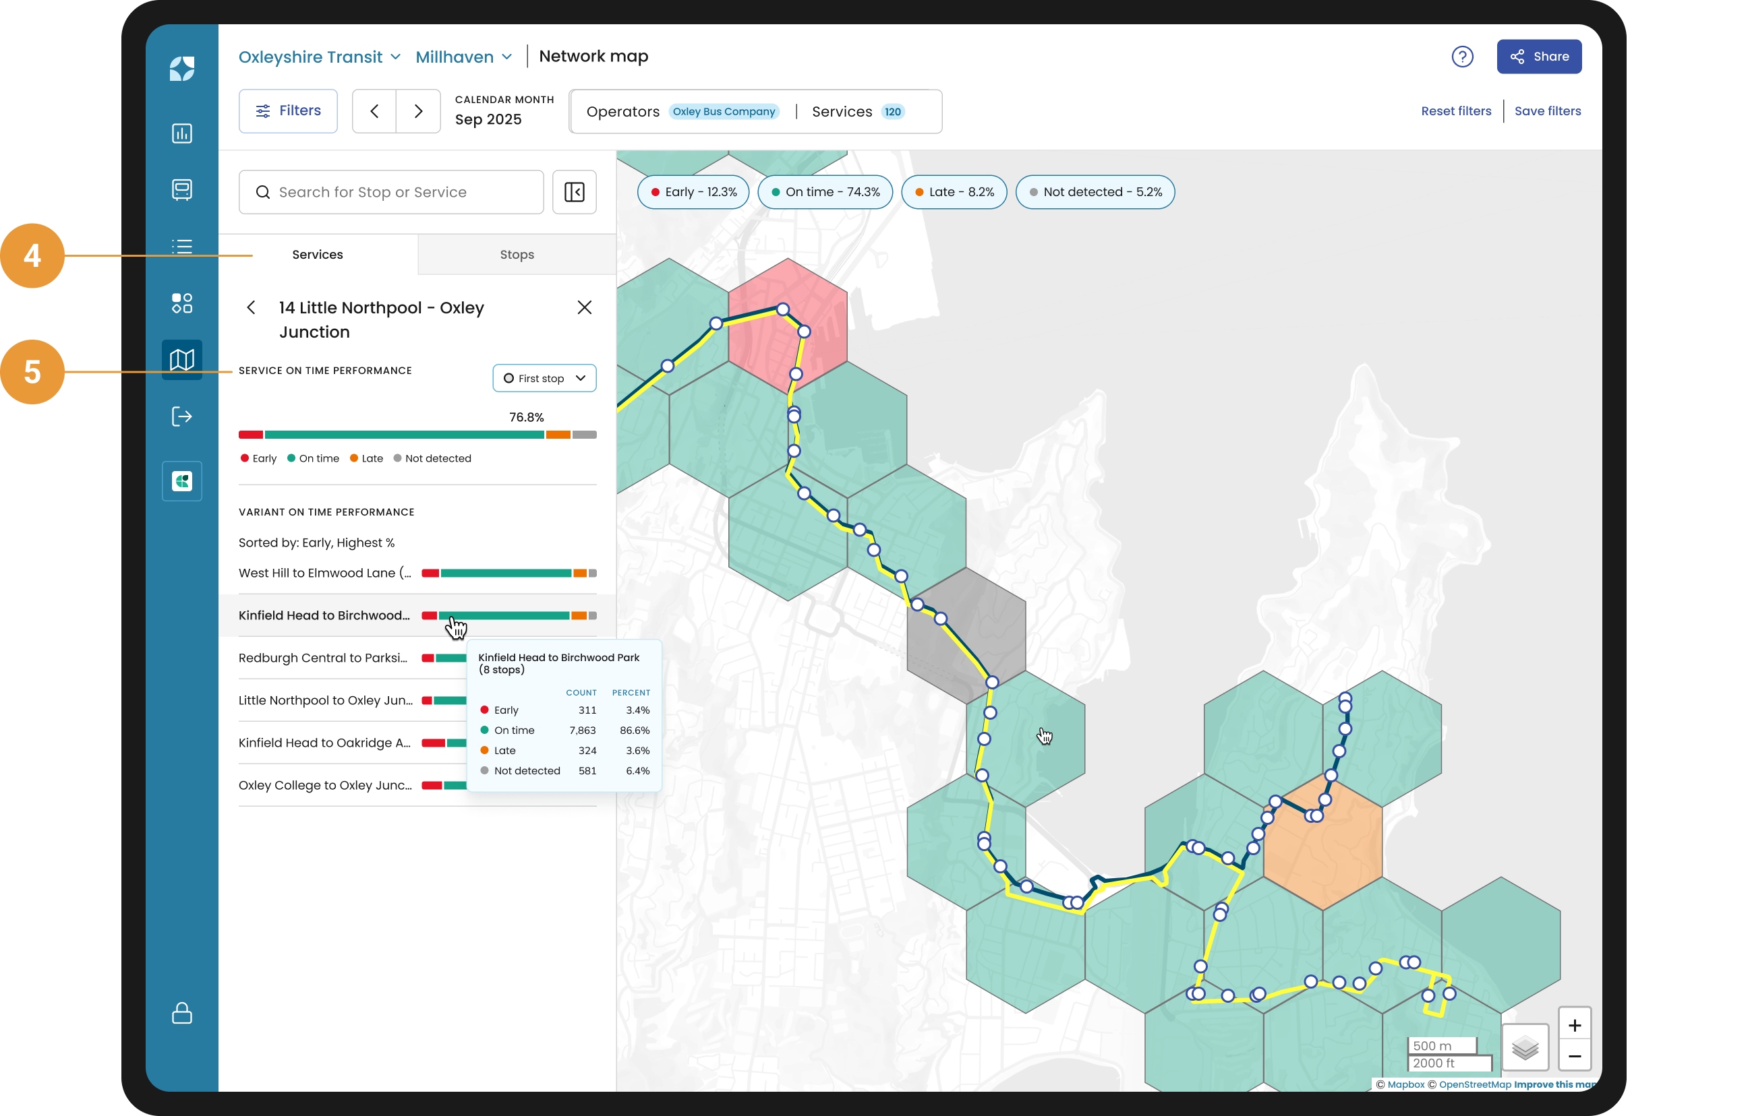The width and height of the screenshot is (1748, 1116).
Task: Open the list view sidebar icon
Action: pos(181,247)
